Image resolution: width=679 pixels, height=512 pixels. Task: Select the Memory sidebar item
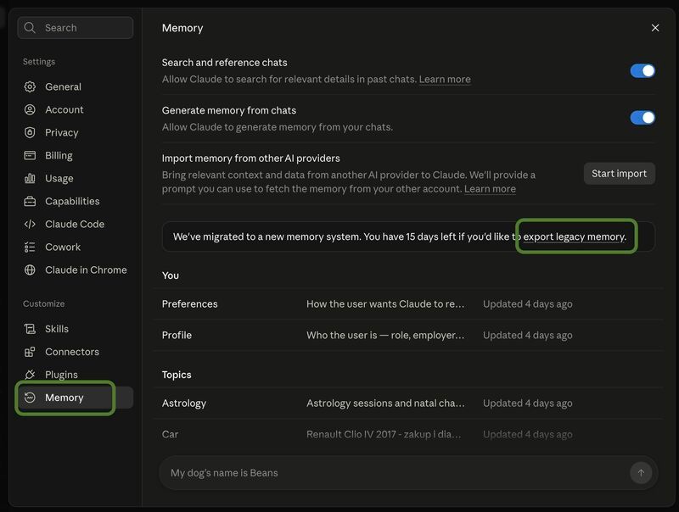(76, 398)
